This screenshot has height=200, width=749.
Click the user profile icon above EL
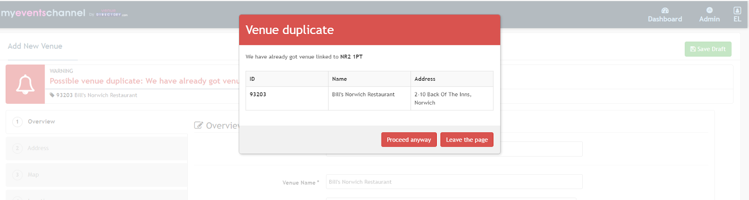[x=737, y=10]
